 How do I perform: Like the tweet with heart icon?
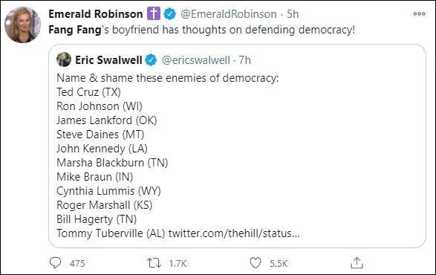(x=256, y=263)
